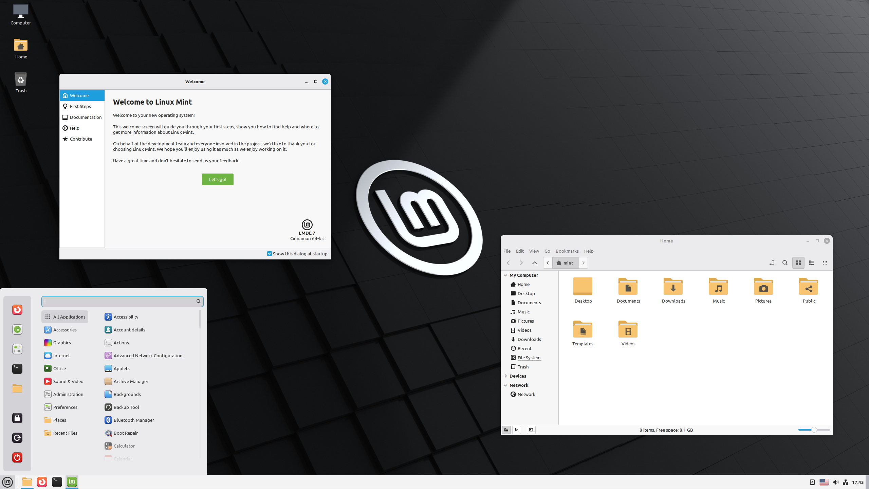The height and width of the screenshot is (489, 869).
Task: Switch to list view in file manager
Action: pos(812,263)
